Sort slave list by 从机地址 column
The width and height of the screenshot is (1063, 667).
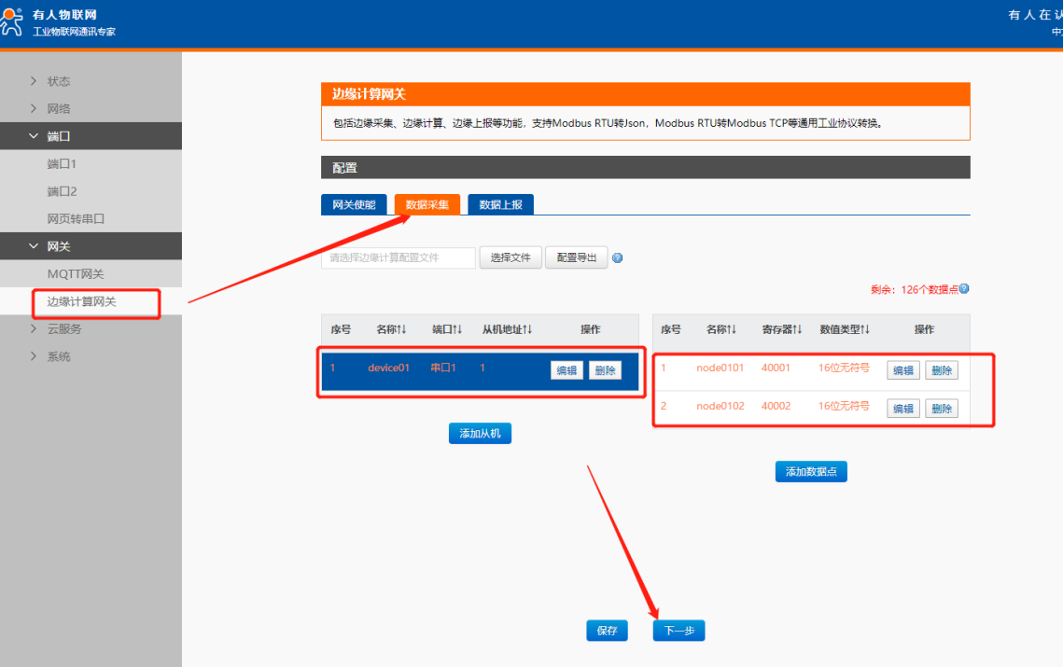coord(507,329)
